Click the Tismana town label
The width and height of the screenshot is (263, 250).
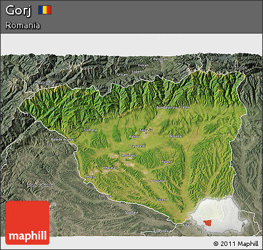(90, 130)
